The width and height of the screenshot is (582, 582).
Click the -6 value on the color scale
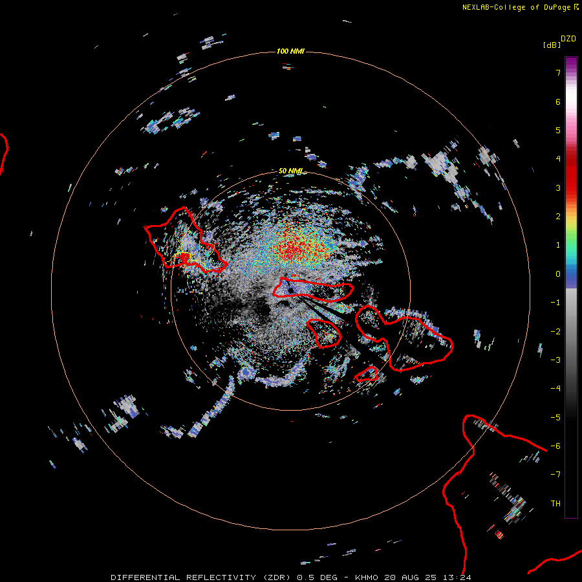tap(555, 446)
